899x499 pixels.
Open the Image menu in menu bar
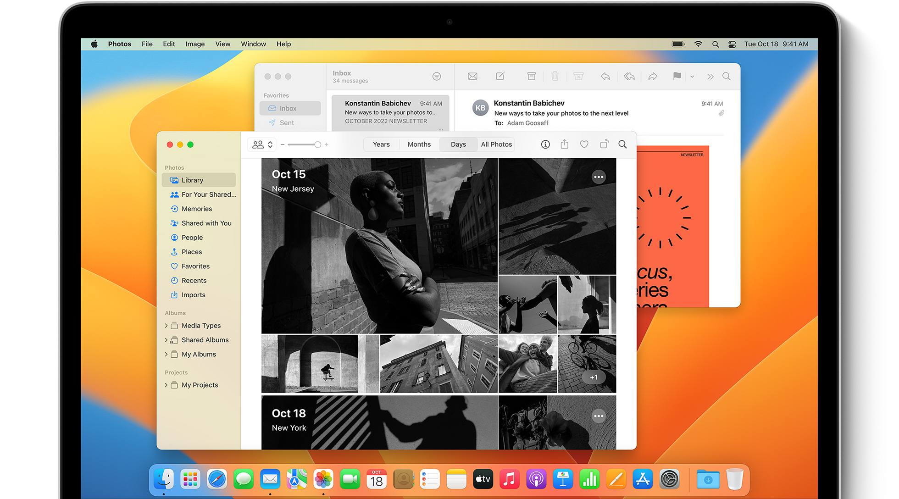click(195, 44)
